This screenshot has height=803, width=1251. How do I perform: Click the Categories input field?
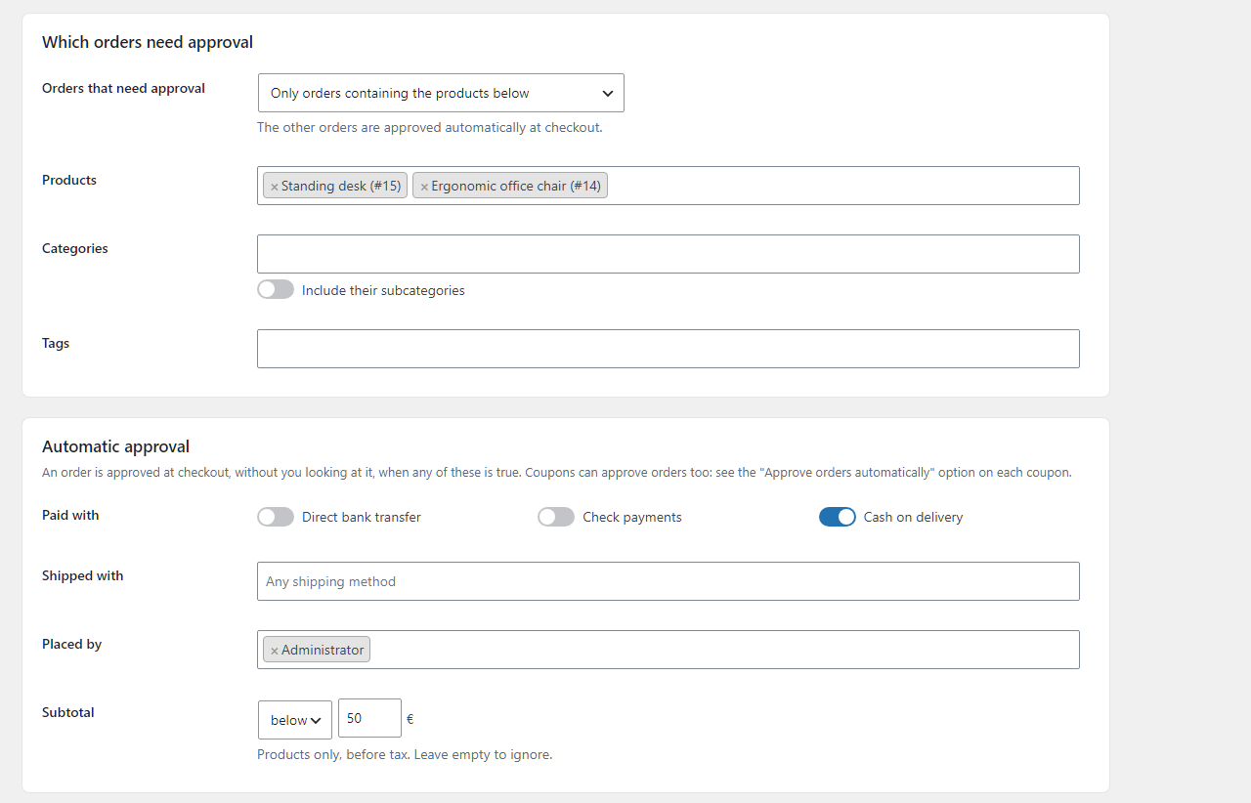tap(669, 254)
